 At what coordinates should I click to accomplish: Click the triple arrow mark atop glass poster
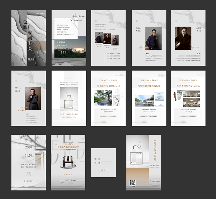(162, 76)
